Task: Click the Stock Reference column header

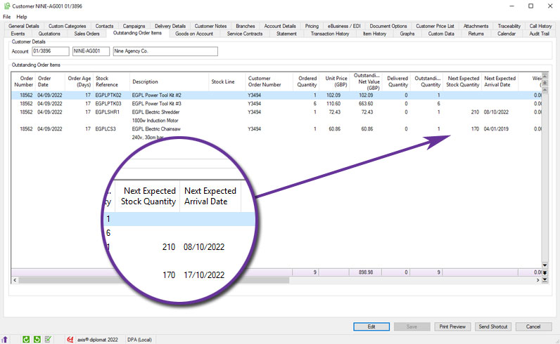Action: (111, 81)
